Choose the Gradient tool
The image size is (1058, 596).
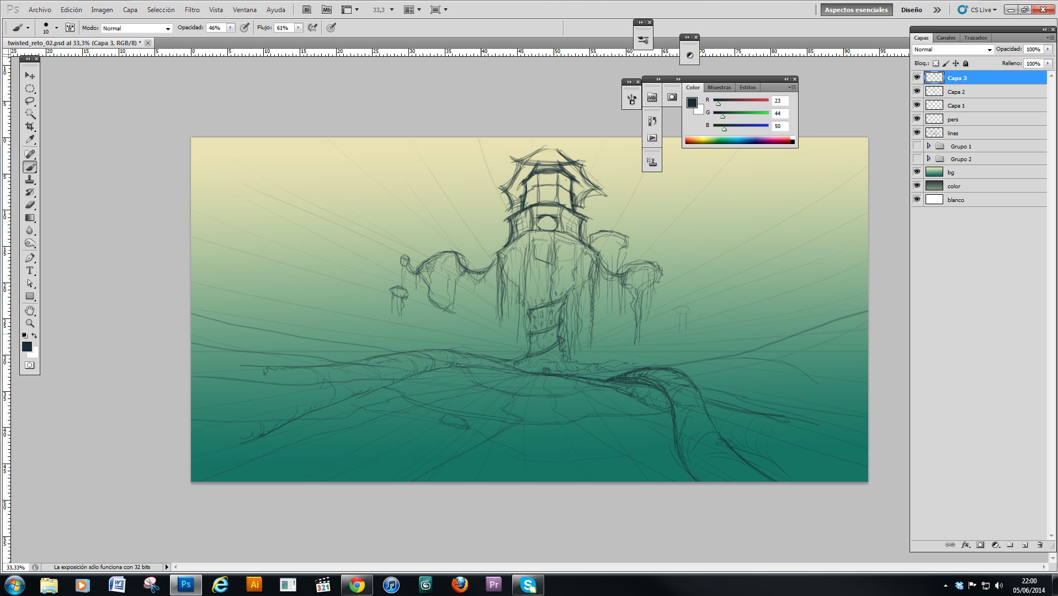point(30,218)
